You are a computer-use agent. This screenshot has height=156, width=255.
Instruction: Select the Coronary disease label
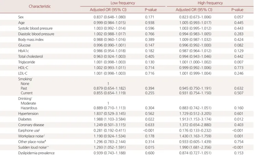coord(31,125)
